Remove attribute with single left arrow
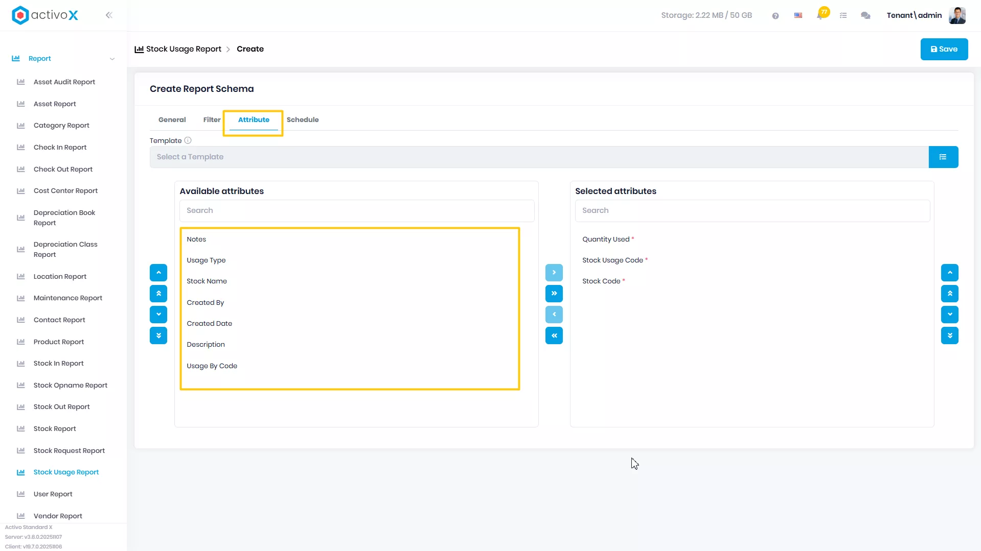 click(x=554, y=315)
